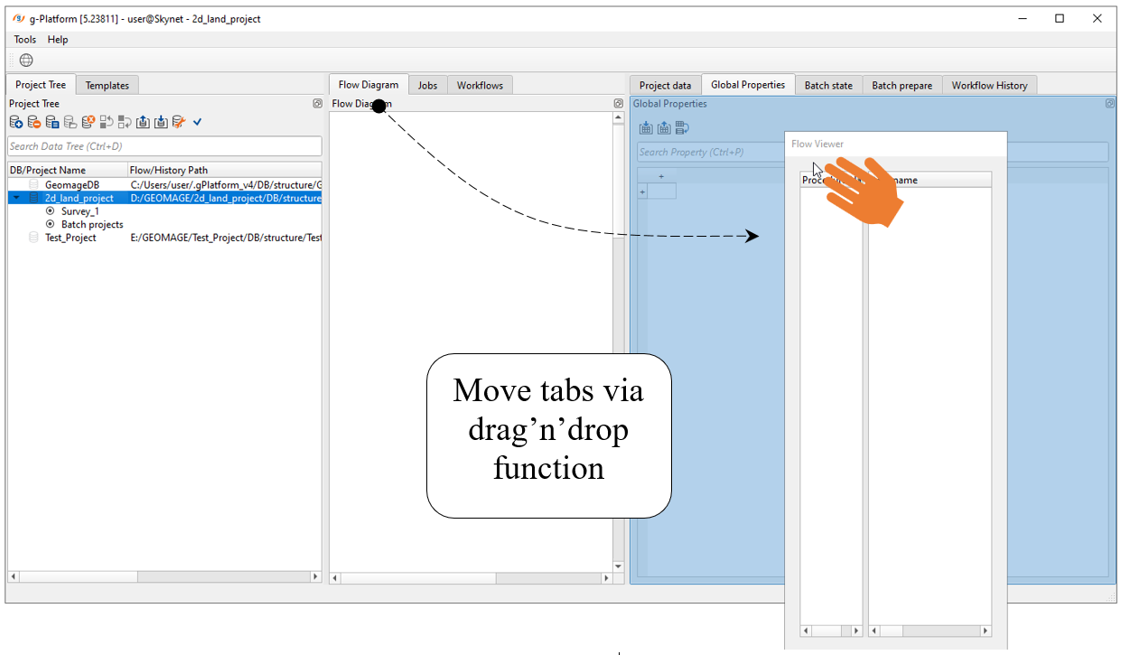Click the Test_Project database icon

pos(34,238)
